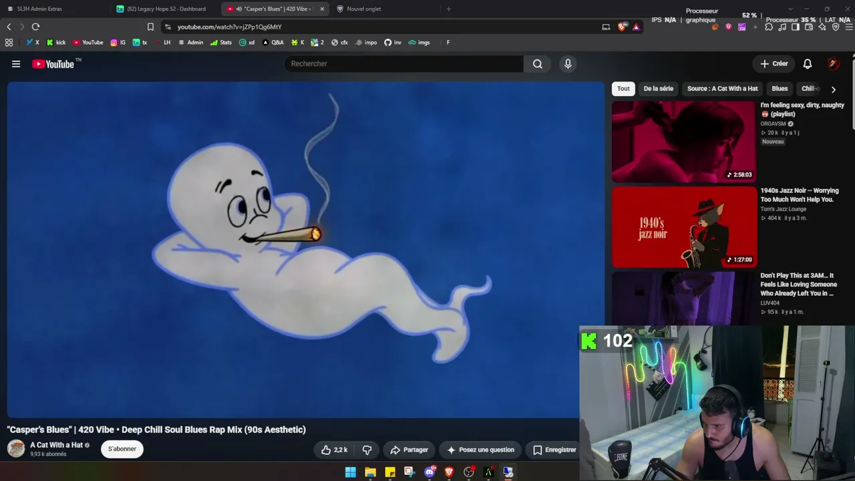Image resolution: width=855 pixels, height=481 pixels.
Task: Share the video with Partager
Action: click(409, 450)
